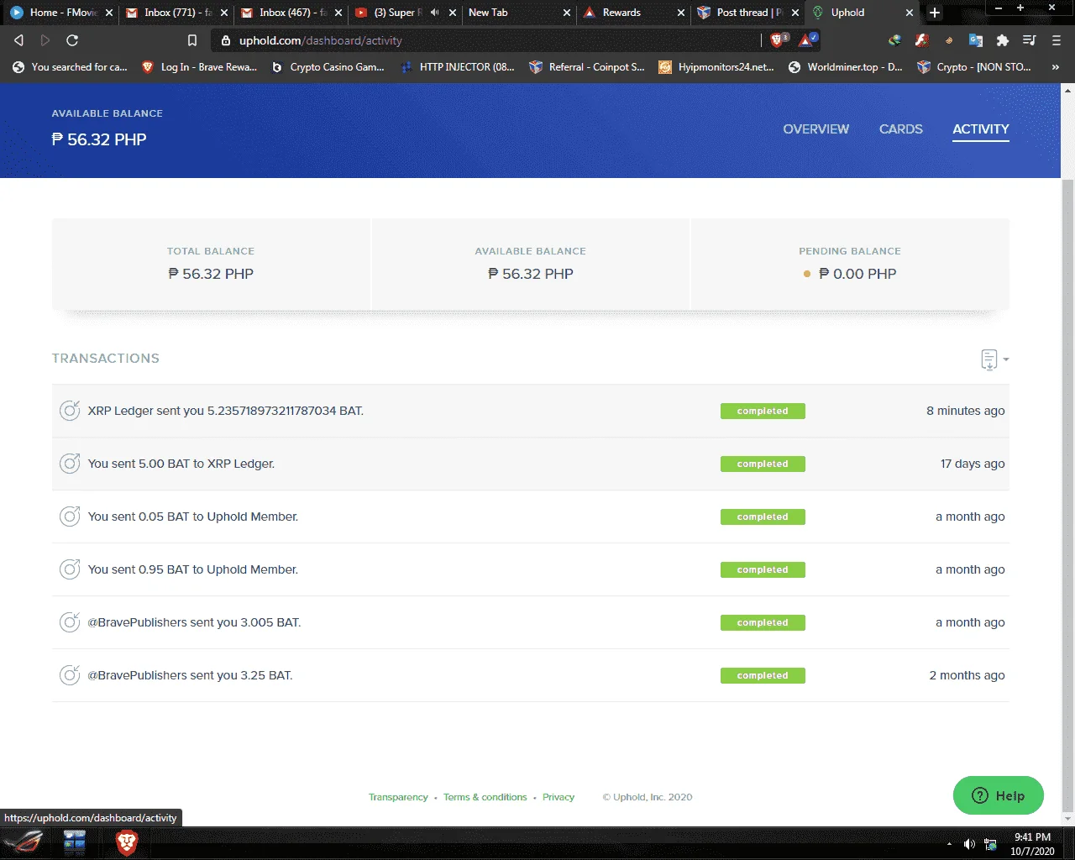
Task: Mute the Super YouTube tab speaker icon
Action: coord(434,13)
